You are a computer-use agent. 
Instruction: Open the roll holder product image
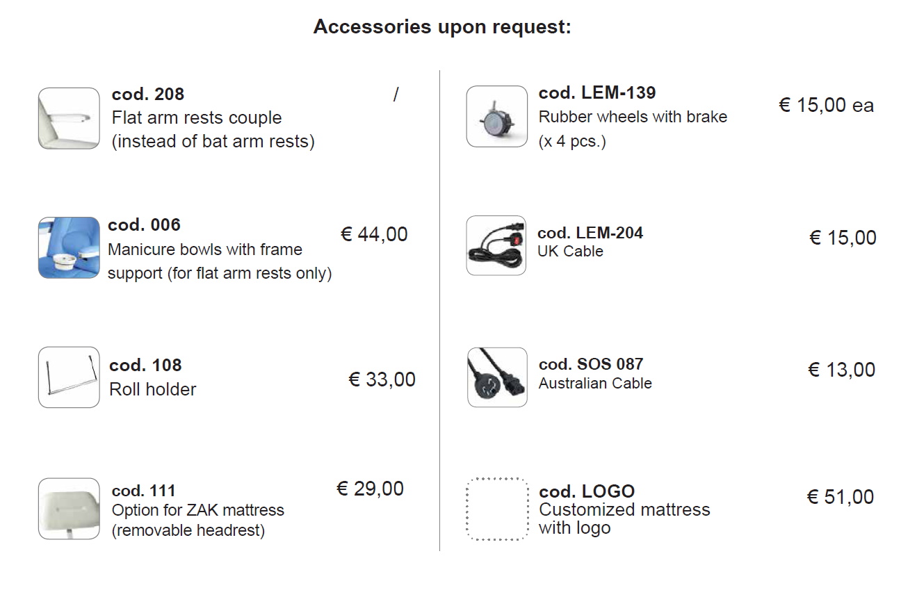pos(69,377)
